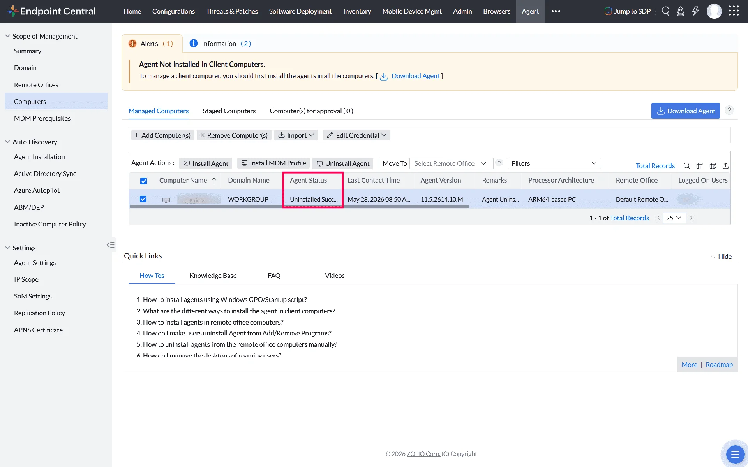
Task: Open Agent Installation in sidebar
Action: [x=39, y=157]
